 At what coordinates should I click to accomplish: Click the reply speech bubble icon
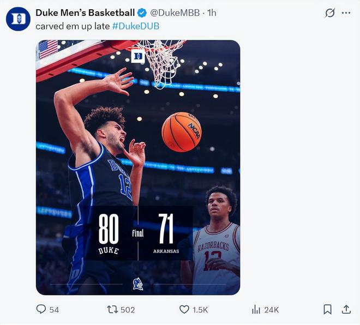tap(41, 309)
